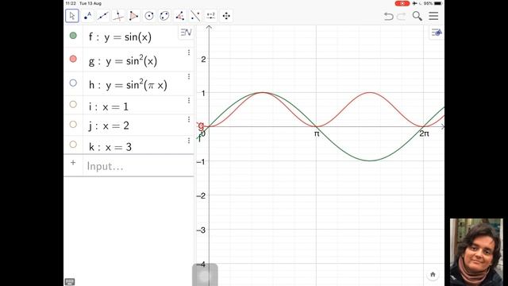Open the virtual keyboard icon

pos(70,282)
